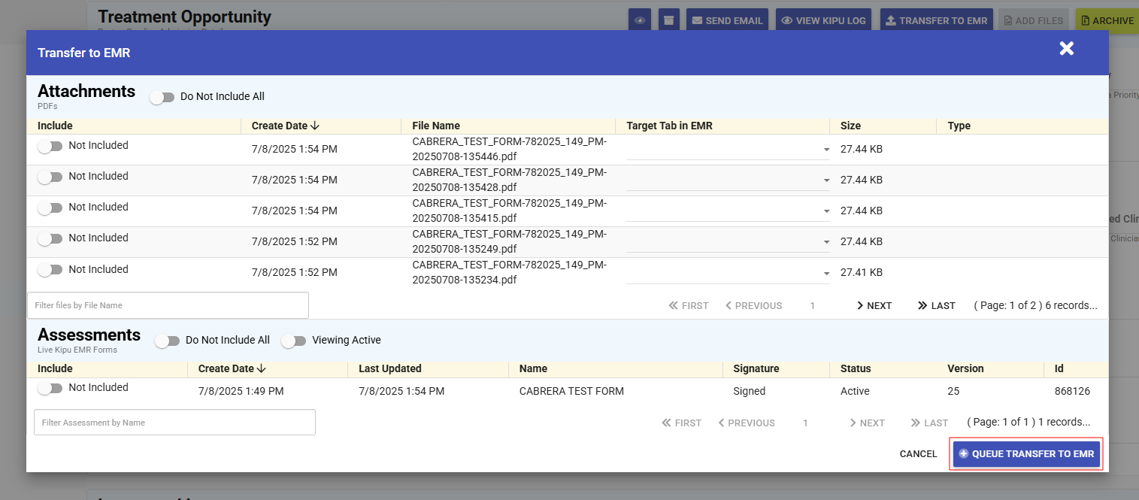Click Send Email button
This screenshot has height=500, width=1139.
click(727, 20)
